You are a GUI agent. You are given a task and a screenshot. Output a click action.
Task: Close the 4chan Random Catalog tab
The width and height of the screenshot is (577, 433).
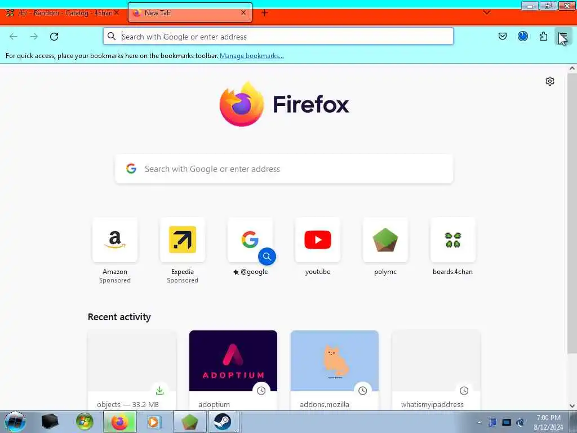pos(117,12)
